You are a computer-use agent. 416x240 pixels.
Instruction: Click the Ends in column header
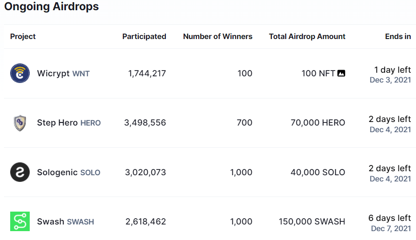click(x=398, y=37)
